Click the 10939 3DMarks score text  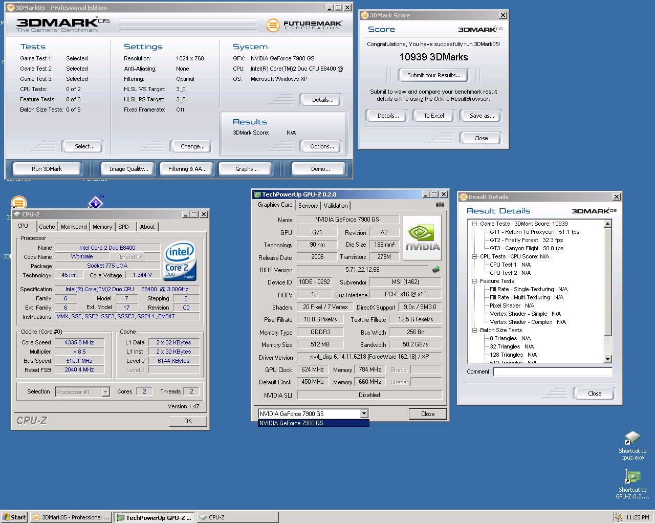click(x=433, y=57)
